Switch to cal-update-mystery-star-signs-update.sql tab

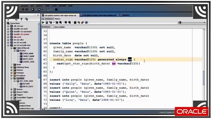[x=99, y=15]
